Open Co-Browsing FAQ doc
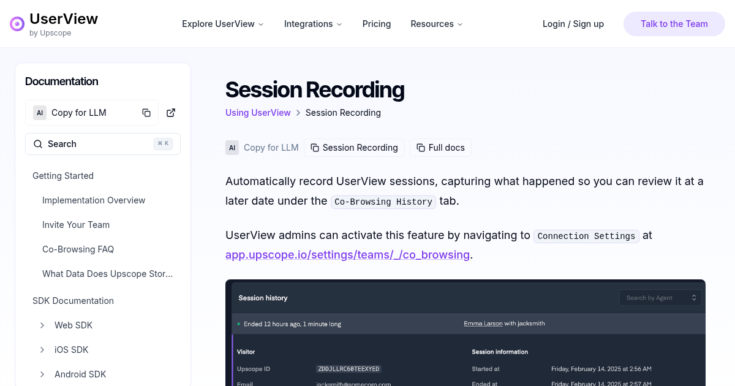Image resolution: width=735 pixels, height=386 pixels. coord(78,249)
